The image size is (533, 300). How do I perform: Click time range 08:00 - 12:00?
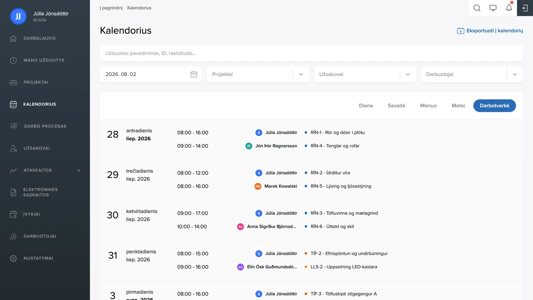click(193, 173)
